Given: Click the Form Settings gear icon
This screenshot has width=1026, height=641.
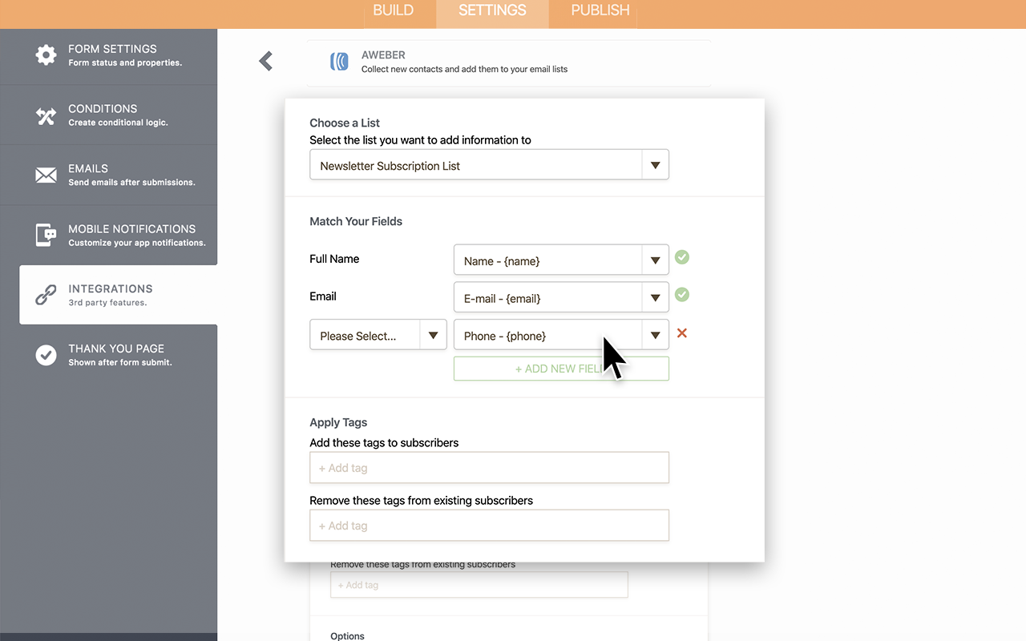Looking at the screenshot, I should point(46,55).
